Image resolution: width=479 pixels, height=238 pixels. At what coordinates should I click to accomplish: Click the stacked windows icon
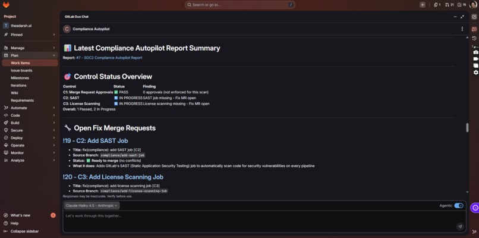point(475,65)
